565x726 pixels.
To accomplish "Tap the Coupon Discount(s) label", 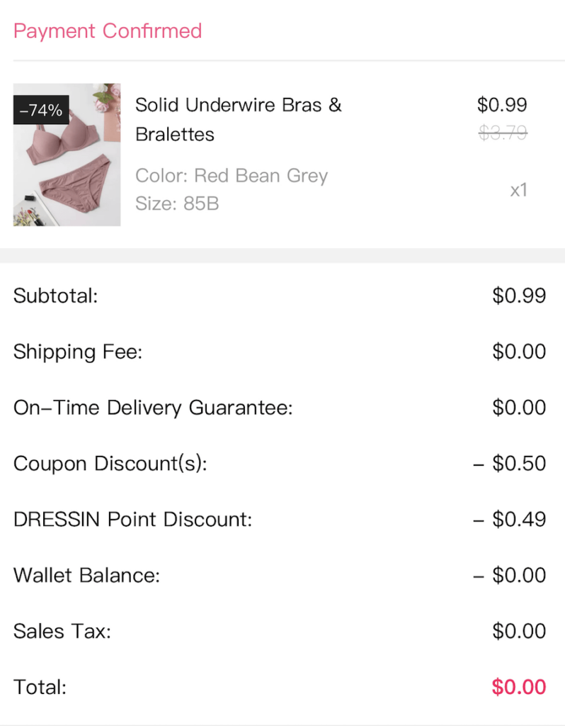I will (110, 464).
